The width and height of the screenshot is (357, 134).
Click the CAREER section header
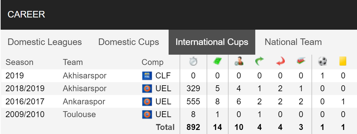pyautogui.click(x=26, y=14)
